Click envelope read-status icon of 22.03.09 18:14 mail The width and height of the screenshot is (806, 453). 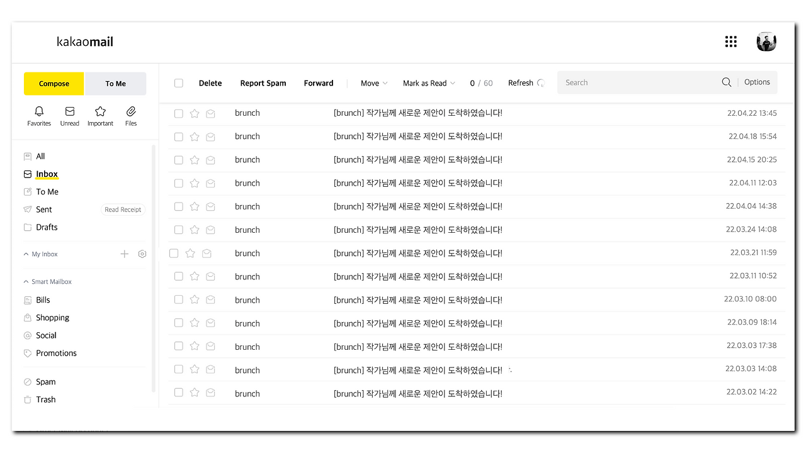click(210, 323)
